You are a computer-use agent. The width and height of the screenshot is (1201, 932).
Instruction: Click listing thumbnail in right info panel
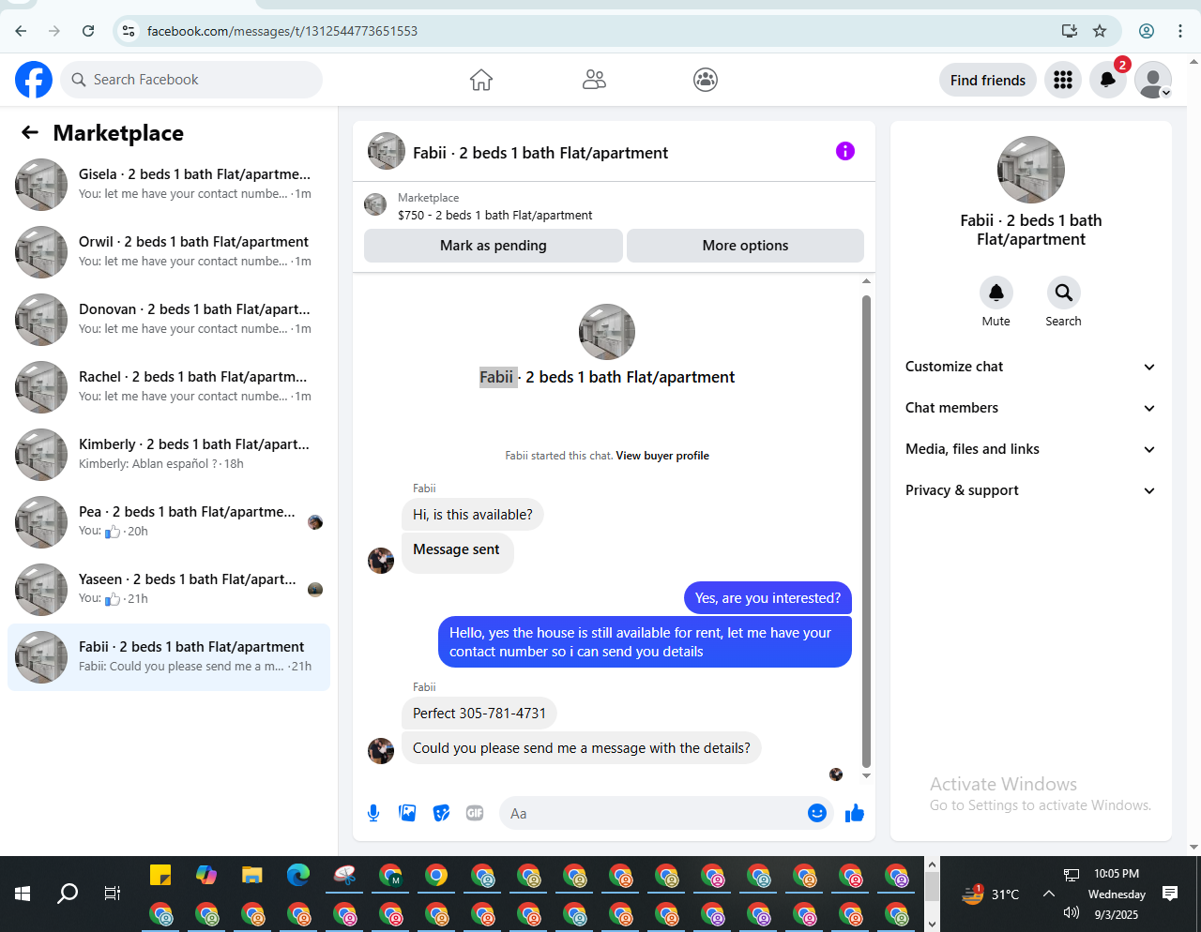coord(1031,170)
